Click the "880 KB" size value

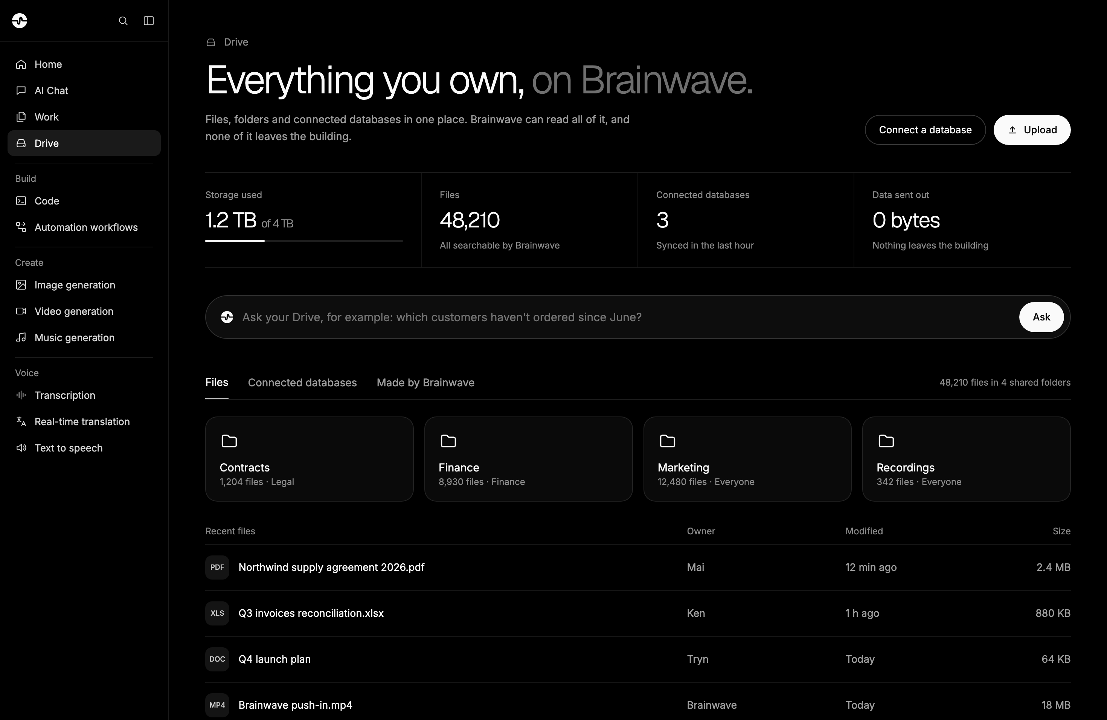pyautogui.click(x=1053, y=613)
